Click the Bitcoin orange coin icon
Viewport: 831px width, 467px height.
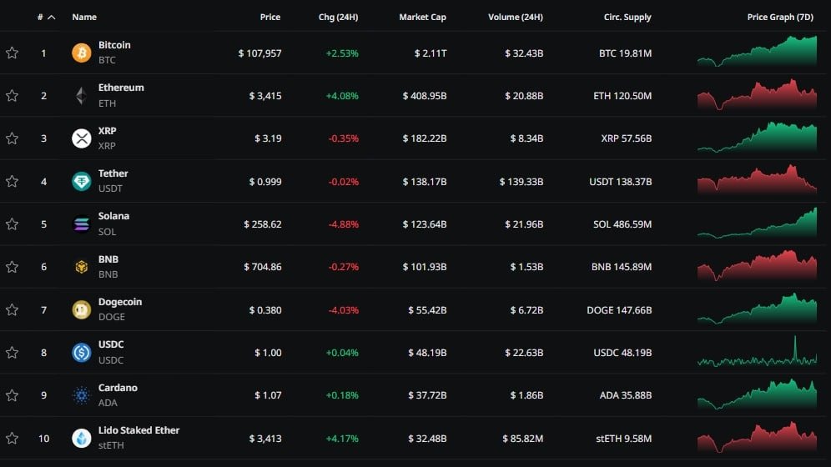click(81, 53)
